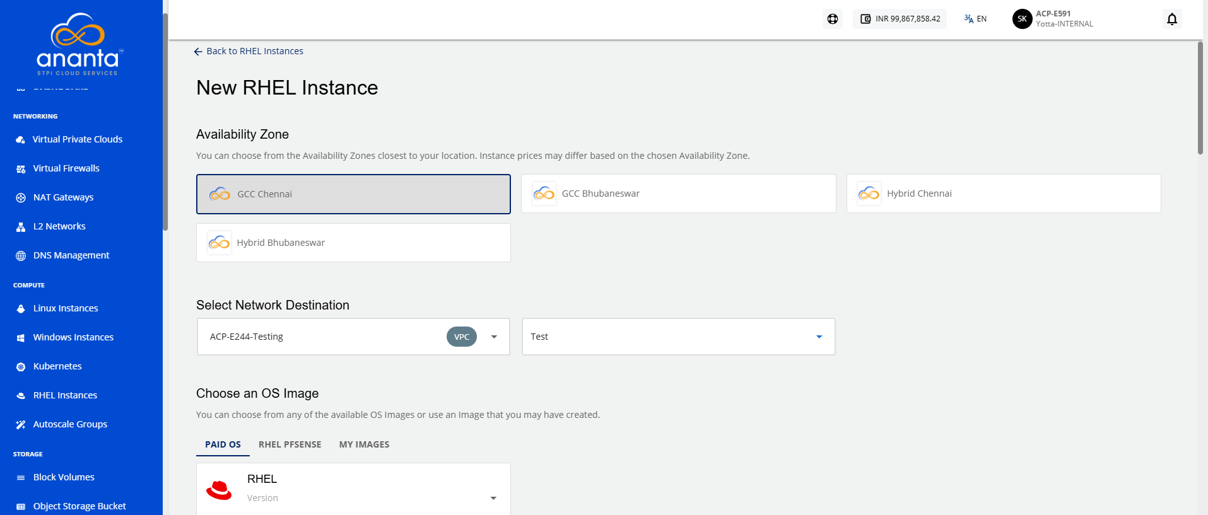Click the Block Volumes sidebar icon
Viewport: 1208px width, 515px height.
(21, 478)
